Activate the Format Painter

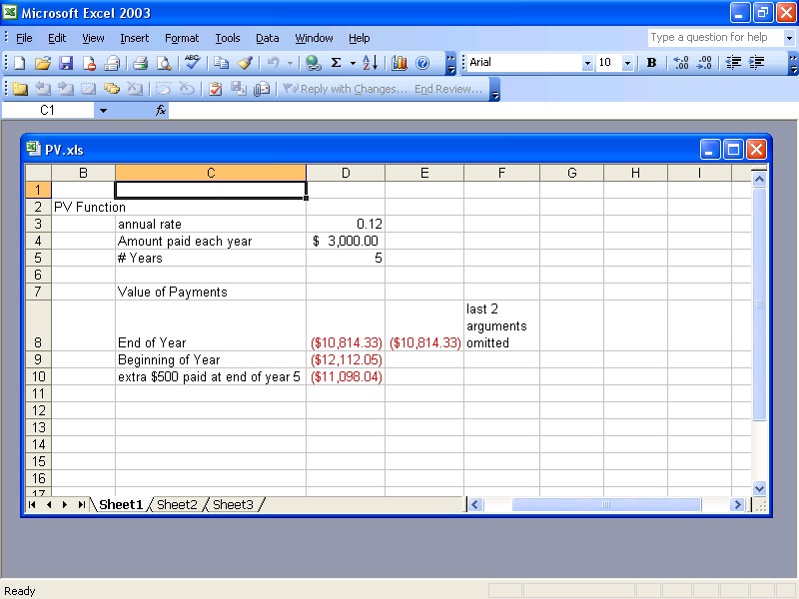[x=245, y=62]
